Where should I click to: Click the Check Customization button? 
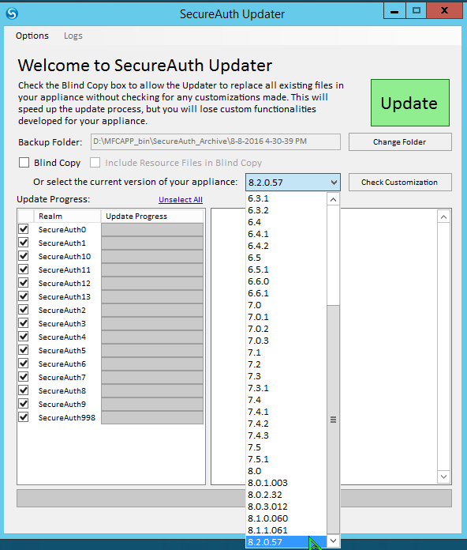[400, 183]
